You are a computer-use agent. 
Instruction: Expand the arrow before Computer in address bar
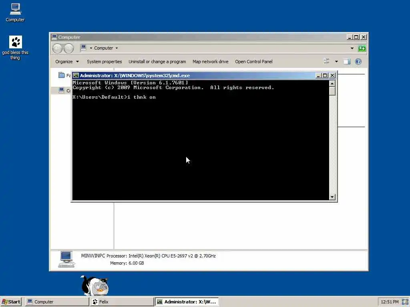tap(91, 48)
